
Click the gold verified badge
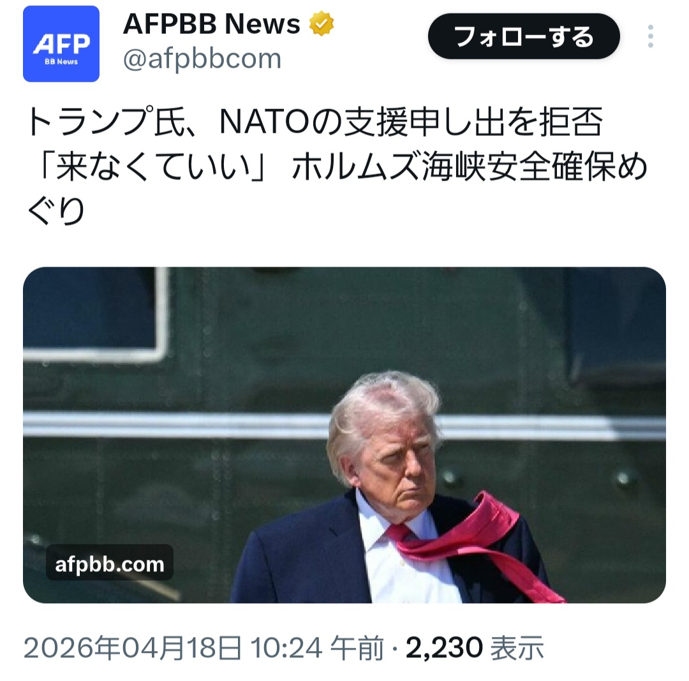coord(321,23)
